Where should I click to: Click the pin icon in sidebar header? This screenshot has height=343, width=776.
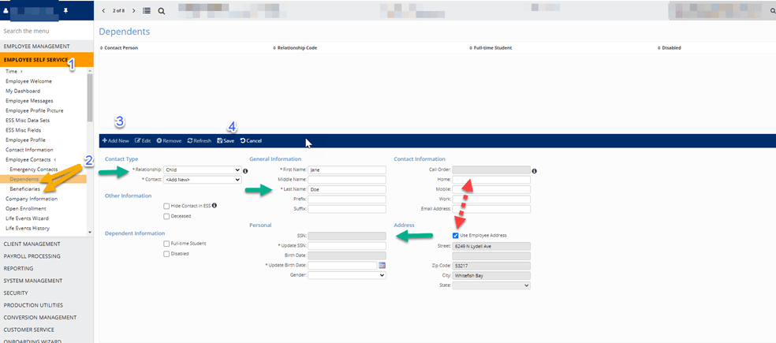[65, 10]
